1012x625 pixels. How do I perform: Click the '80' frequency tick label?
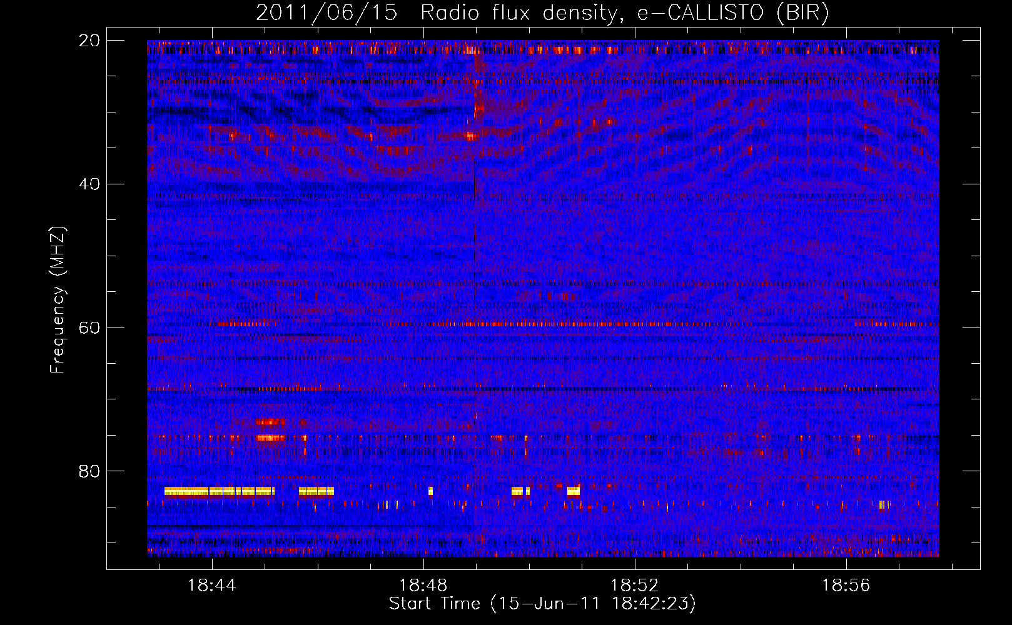tap(89, 471)
